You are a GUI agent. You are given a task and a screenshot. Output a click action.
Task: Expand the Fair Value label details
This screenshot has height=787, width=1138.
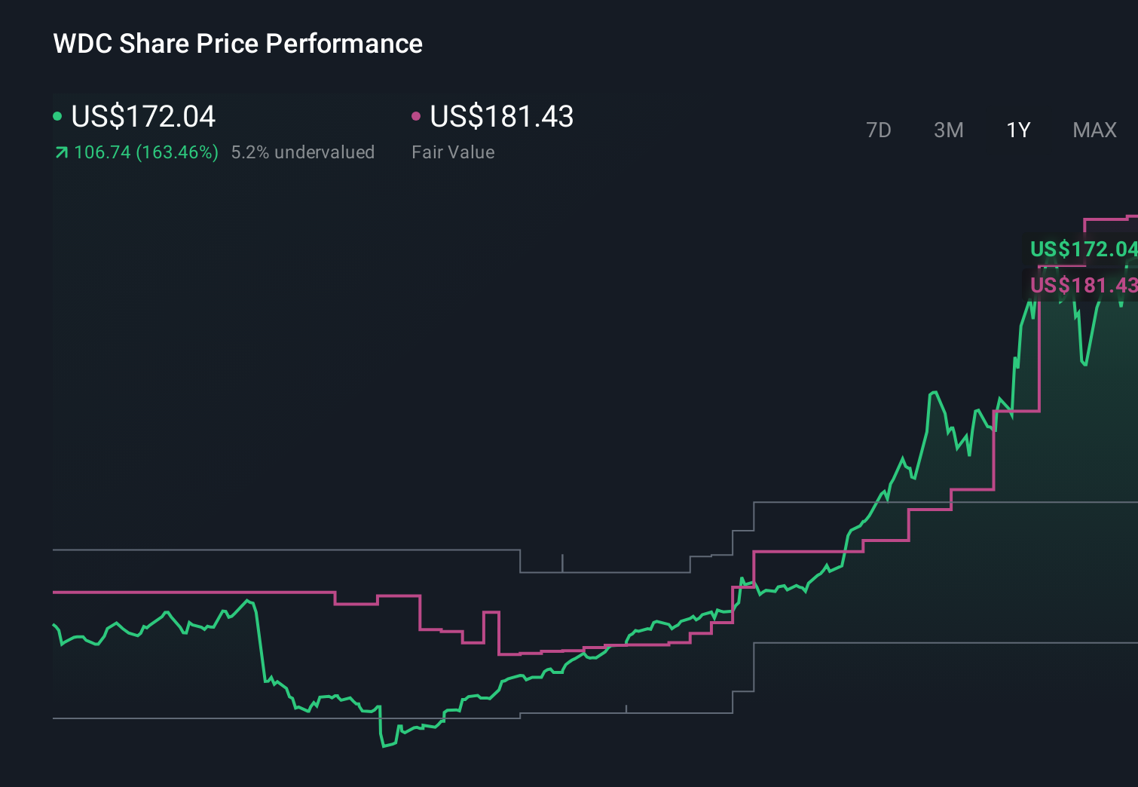pos(454,152)
